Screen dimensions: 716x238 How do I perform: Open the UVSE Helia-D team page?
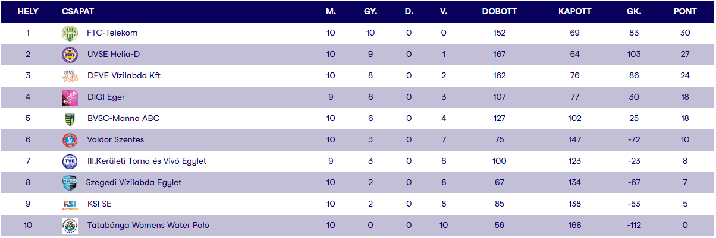[114, 55]
